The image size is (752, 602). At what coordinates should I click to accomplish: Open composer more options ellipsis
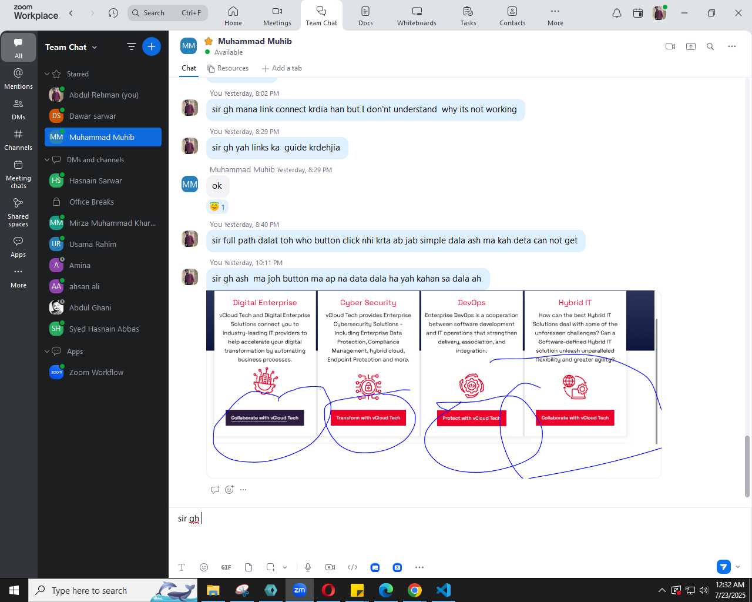tap(419, 567)
